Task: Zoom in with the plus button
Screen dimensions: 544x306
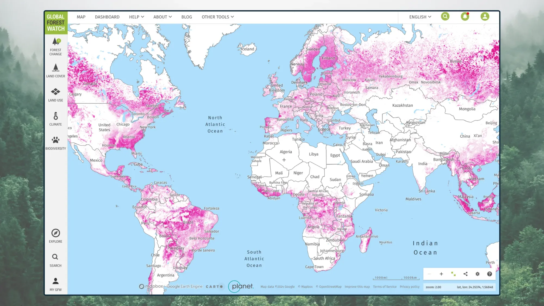Action: click(441, 274)
